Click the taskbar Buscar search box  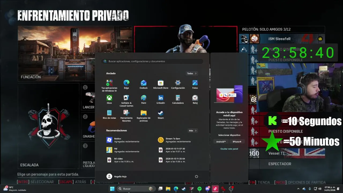[x=136, y=189]
